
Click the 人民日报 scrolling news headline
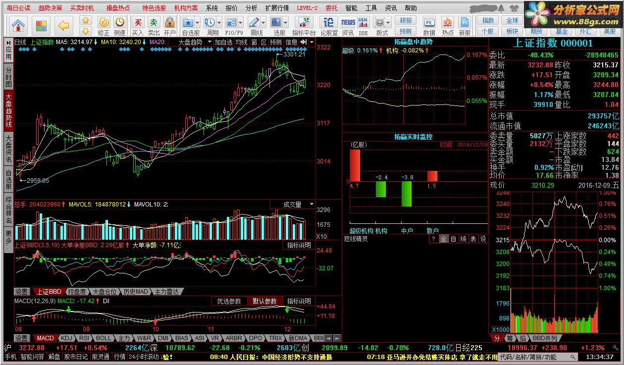click(x=271, y=357)
